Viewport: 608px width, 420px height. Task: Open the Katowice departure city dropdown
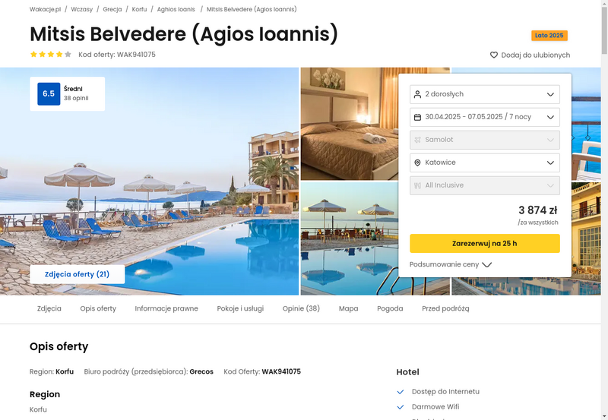tap(485, 163)
